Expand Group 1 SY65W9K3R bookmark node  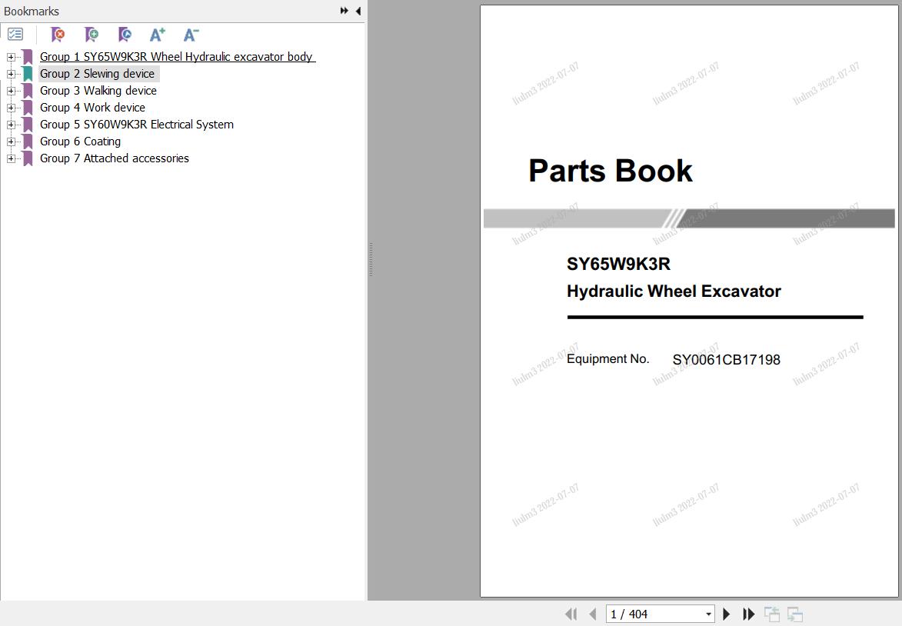tap(11, 57)
